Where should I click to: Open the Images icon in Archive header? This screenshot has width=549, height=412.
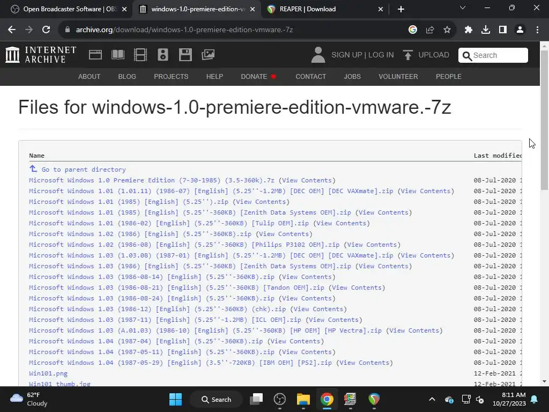tap(208, 55)
